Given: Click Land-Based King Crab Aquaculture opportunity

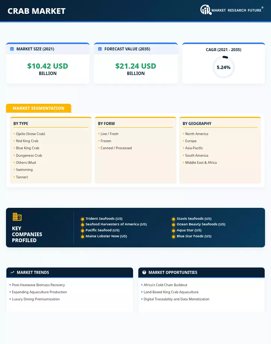Looking at the screenshot, I should tap(171, 292).
